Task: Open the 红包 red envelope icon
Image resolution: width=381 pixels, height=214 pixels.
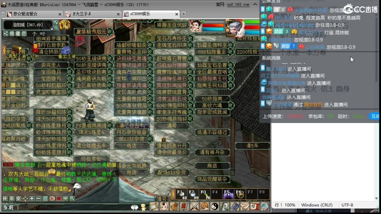Action: point(35,48)
